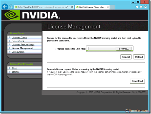The width and height of the screenshot is (151, 114).
Task: Click the License Server section heading
Action: coord(17,33)
